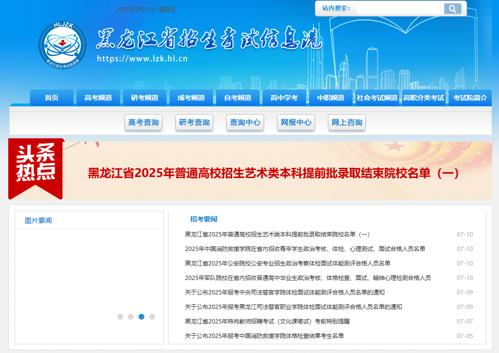Focus the 站内搜索 search input field
Viewport: 499px width, 353px height.
tap(400, 9)
